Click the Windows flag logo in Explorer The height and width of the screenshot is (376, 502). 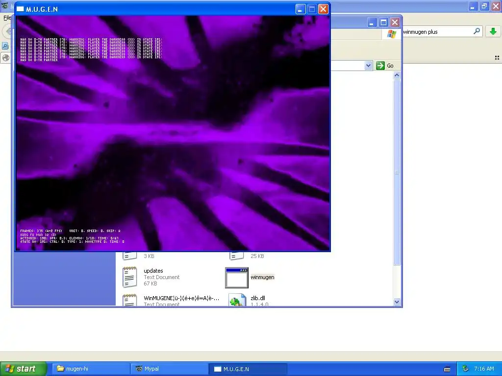[391, 34]
